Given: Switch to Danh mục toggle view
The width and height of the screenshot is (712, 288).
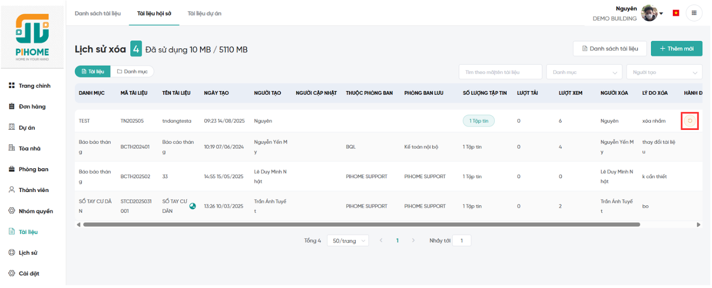Looking at the screenshot, I should pyautogui.click(x=132, y=72).
